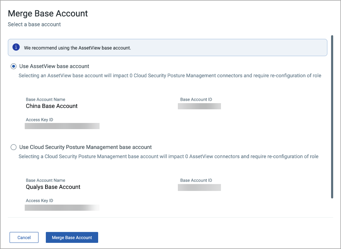Click the redacted Access Key ID of China Base Account
Screen dimensions: 341x249
point(62,126)
